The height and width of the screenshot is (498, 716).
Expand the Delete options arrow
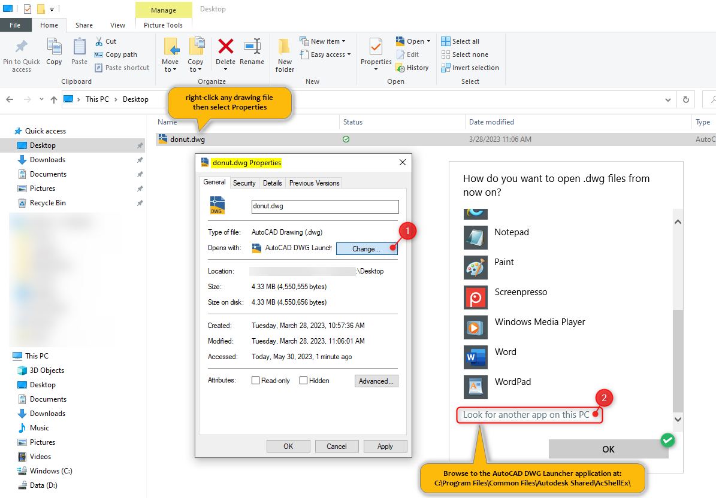(225, 70)
